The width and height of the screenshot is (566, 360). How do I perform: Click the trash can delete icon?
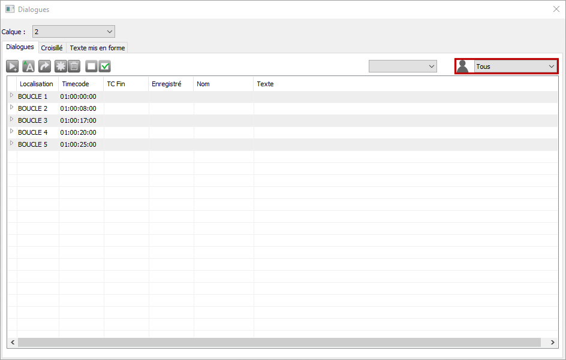tap(74, 66)
